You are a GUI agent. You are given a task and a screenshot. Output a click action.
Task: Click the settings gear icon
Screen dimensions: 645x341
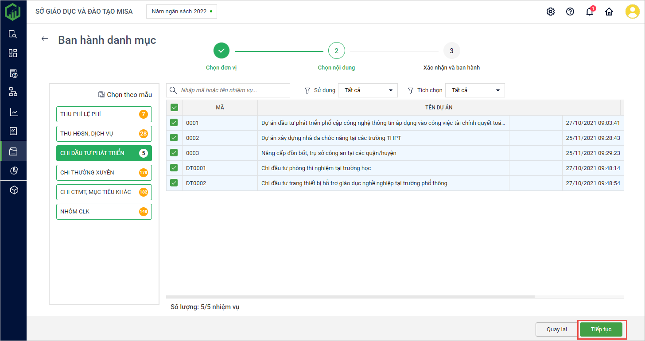[x=551, y=12]
